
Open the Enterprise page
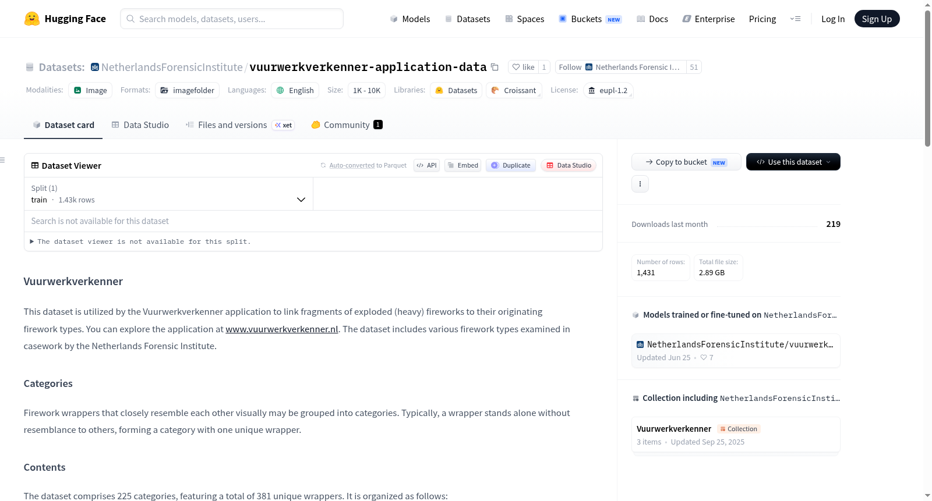click(708, 19)
